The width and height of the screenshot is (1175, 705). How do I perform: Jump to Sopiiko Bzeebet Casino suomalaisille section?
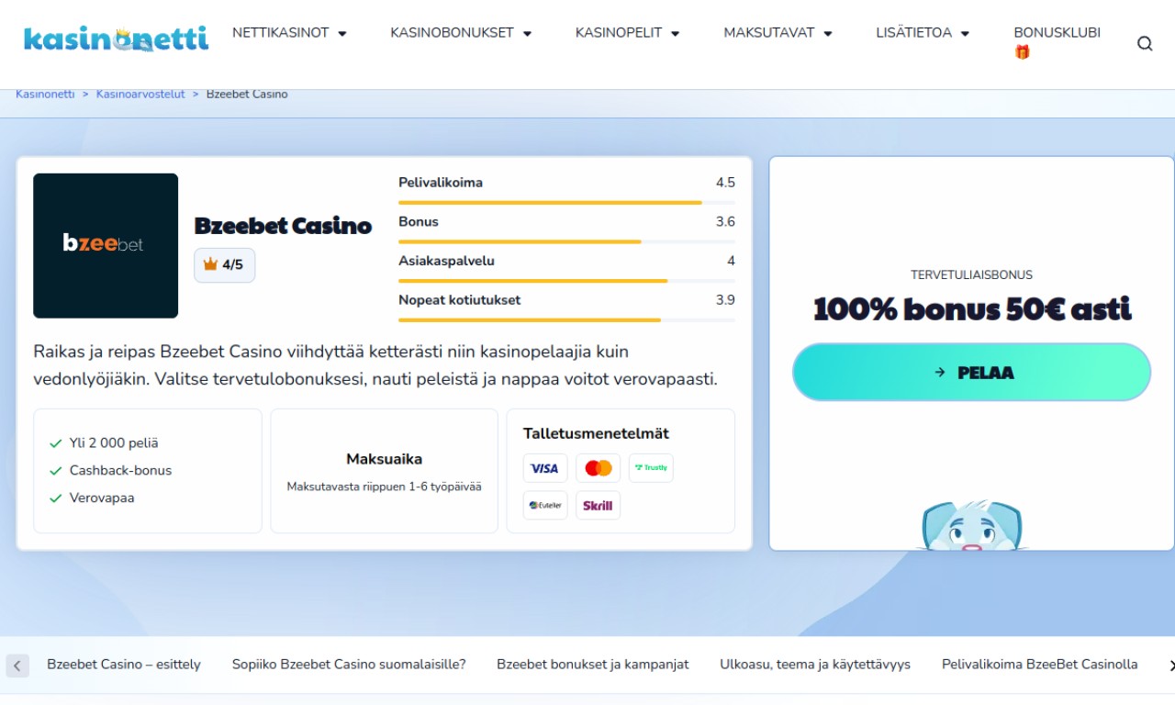349,665
